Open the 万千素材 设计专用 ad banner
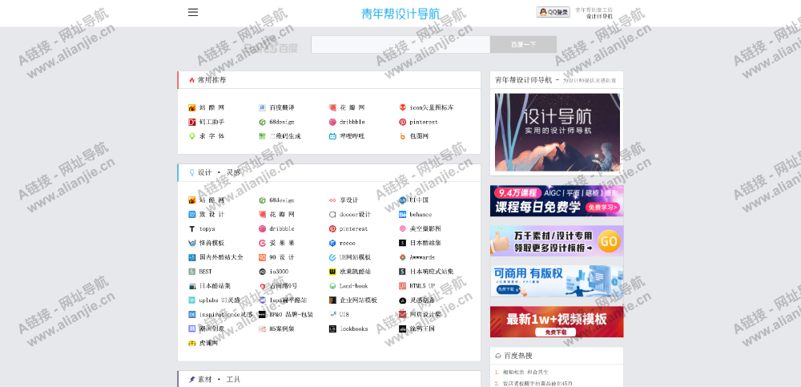This screenshot has height=387, width=801. click(557, 241)
